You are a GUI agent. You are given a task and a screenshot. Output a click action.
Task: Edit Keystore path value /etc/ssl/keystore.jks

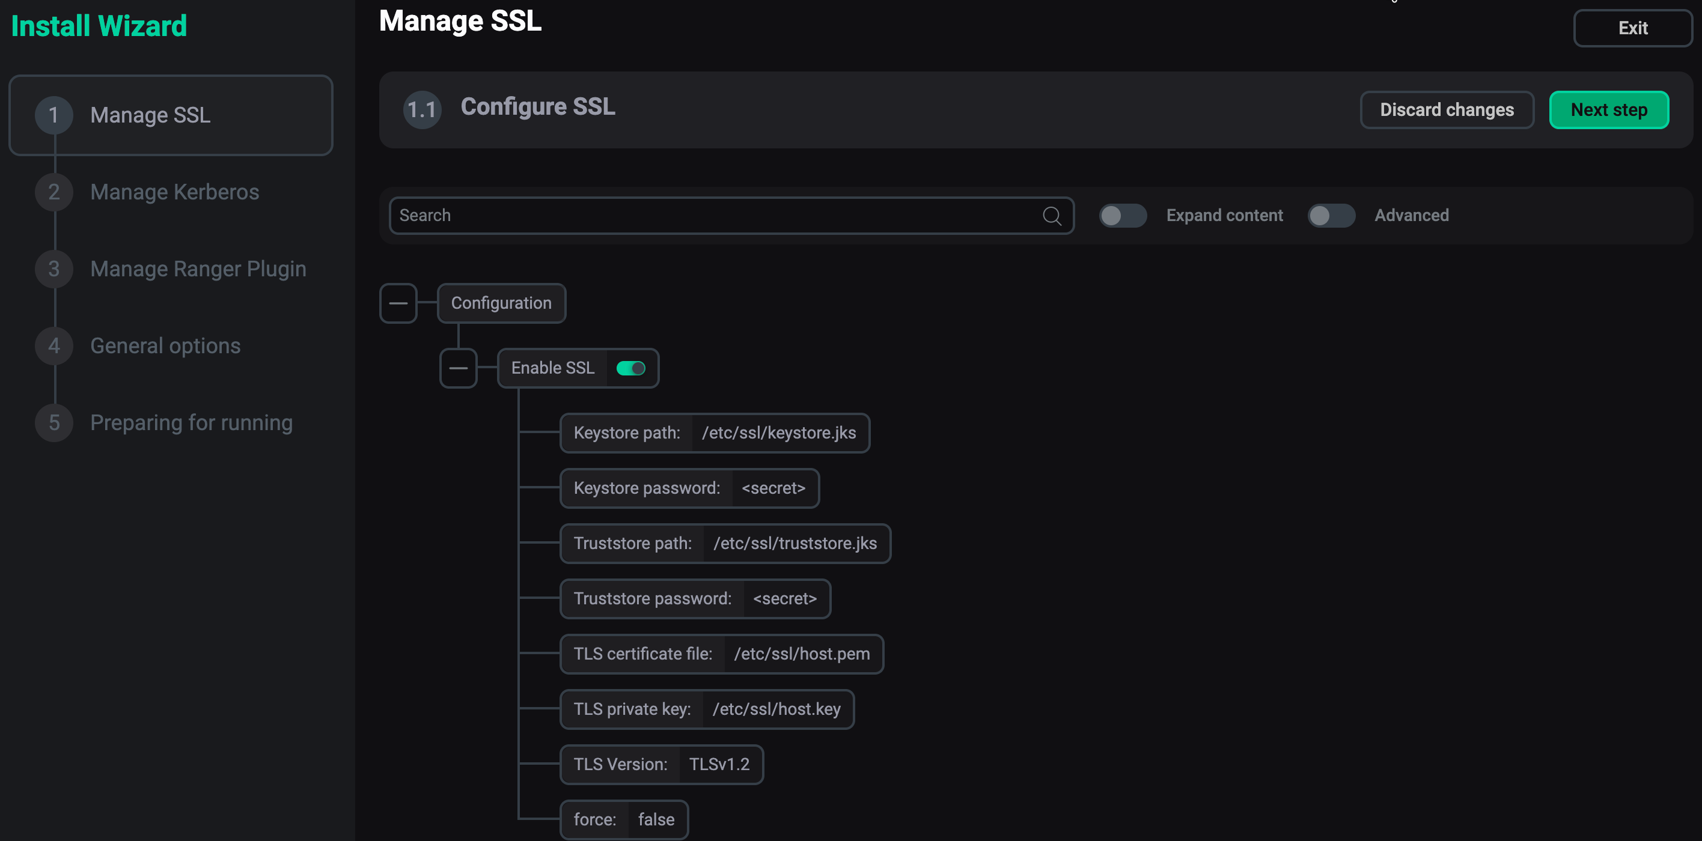tap(779, 433)
